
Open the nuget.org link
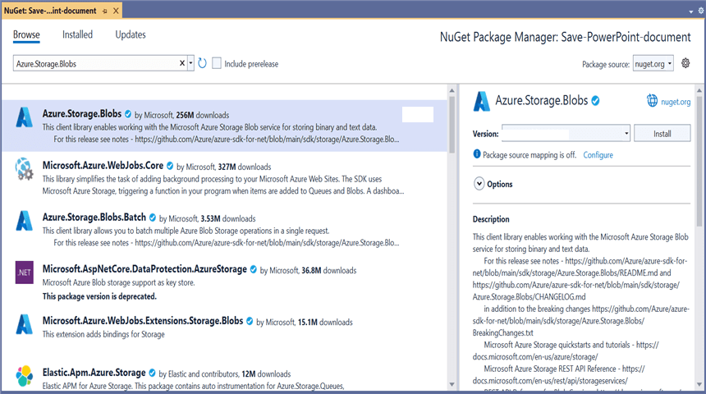click(676, 102)
